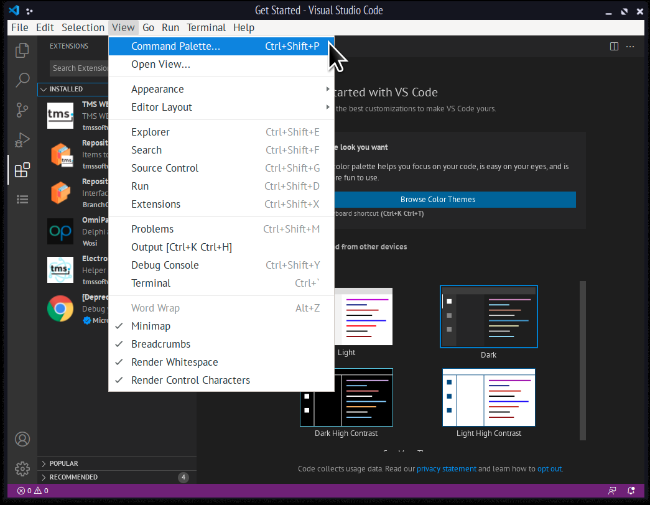Open the File menu
Image resolution: width=650 pixels, height=505 pixels.
(20, 27)
